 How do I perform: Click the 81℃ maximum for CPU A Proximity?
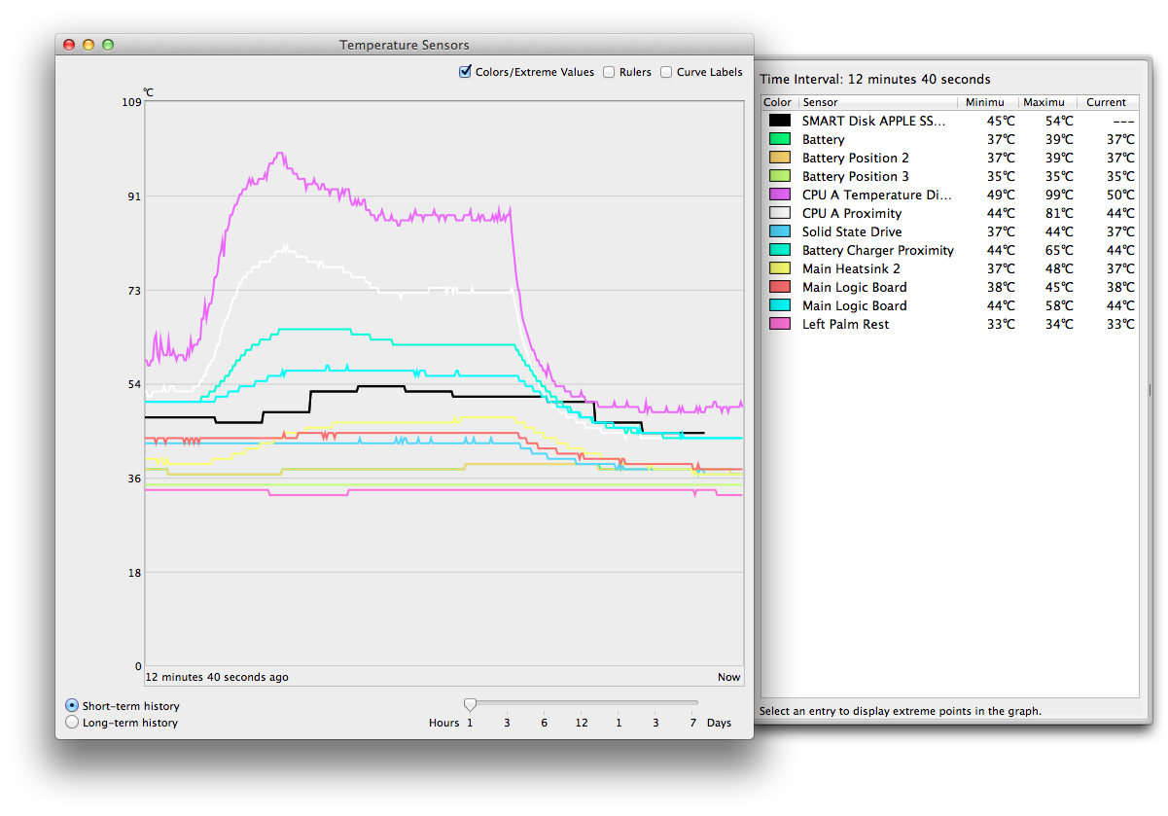(x=1060, y=213)
